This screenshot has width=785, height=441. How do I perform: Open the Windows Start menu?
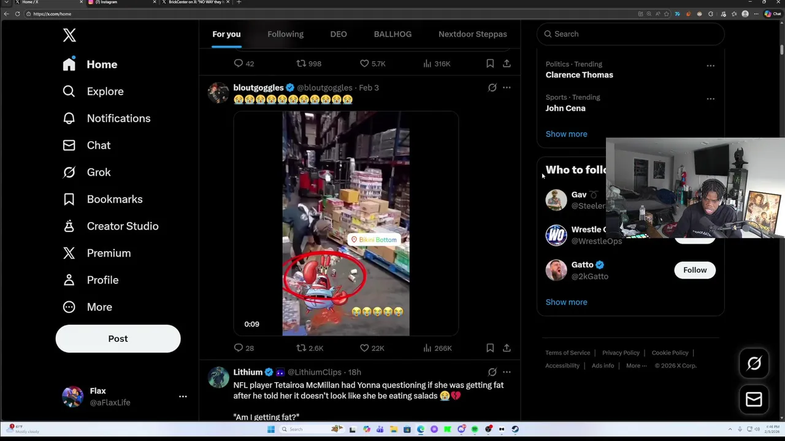point(270,429)
